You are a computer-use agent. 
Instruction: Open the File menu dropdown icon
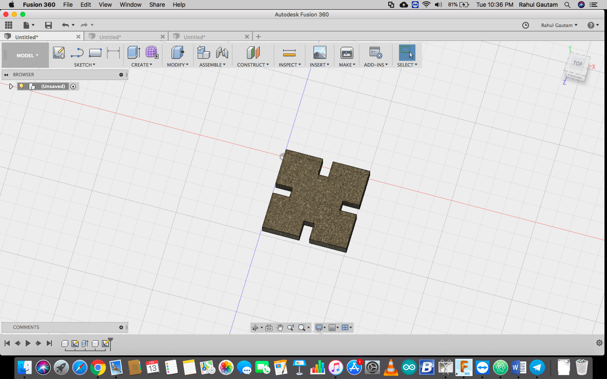pyautogui.click(x=29, y=25)
